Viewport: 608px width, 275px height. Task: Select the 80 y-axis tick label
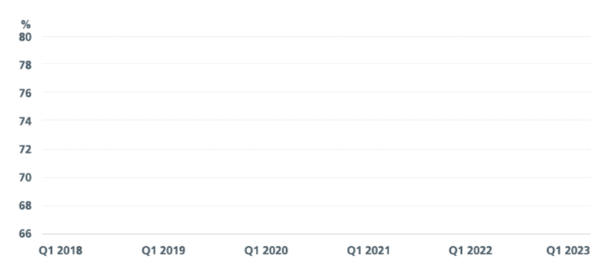(25, 37)
